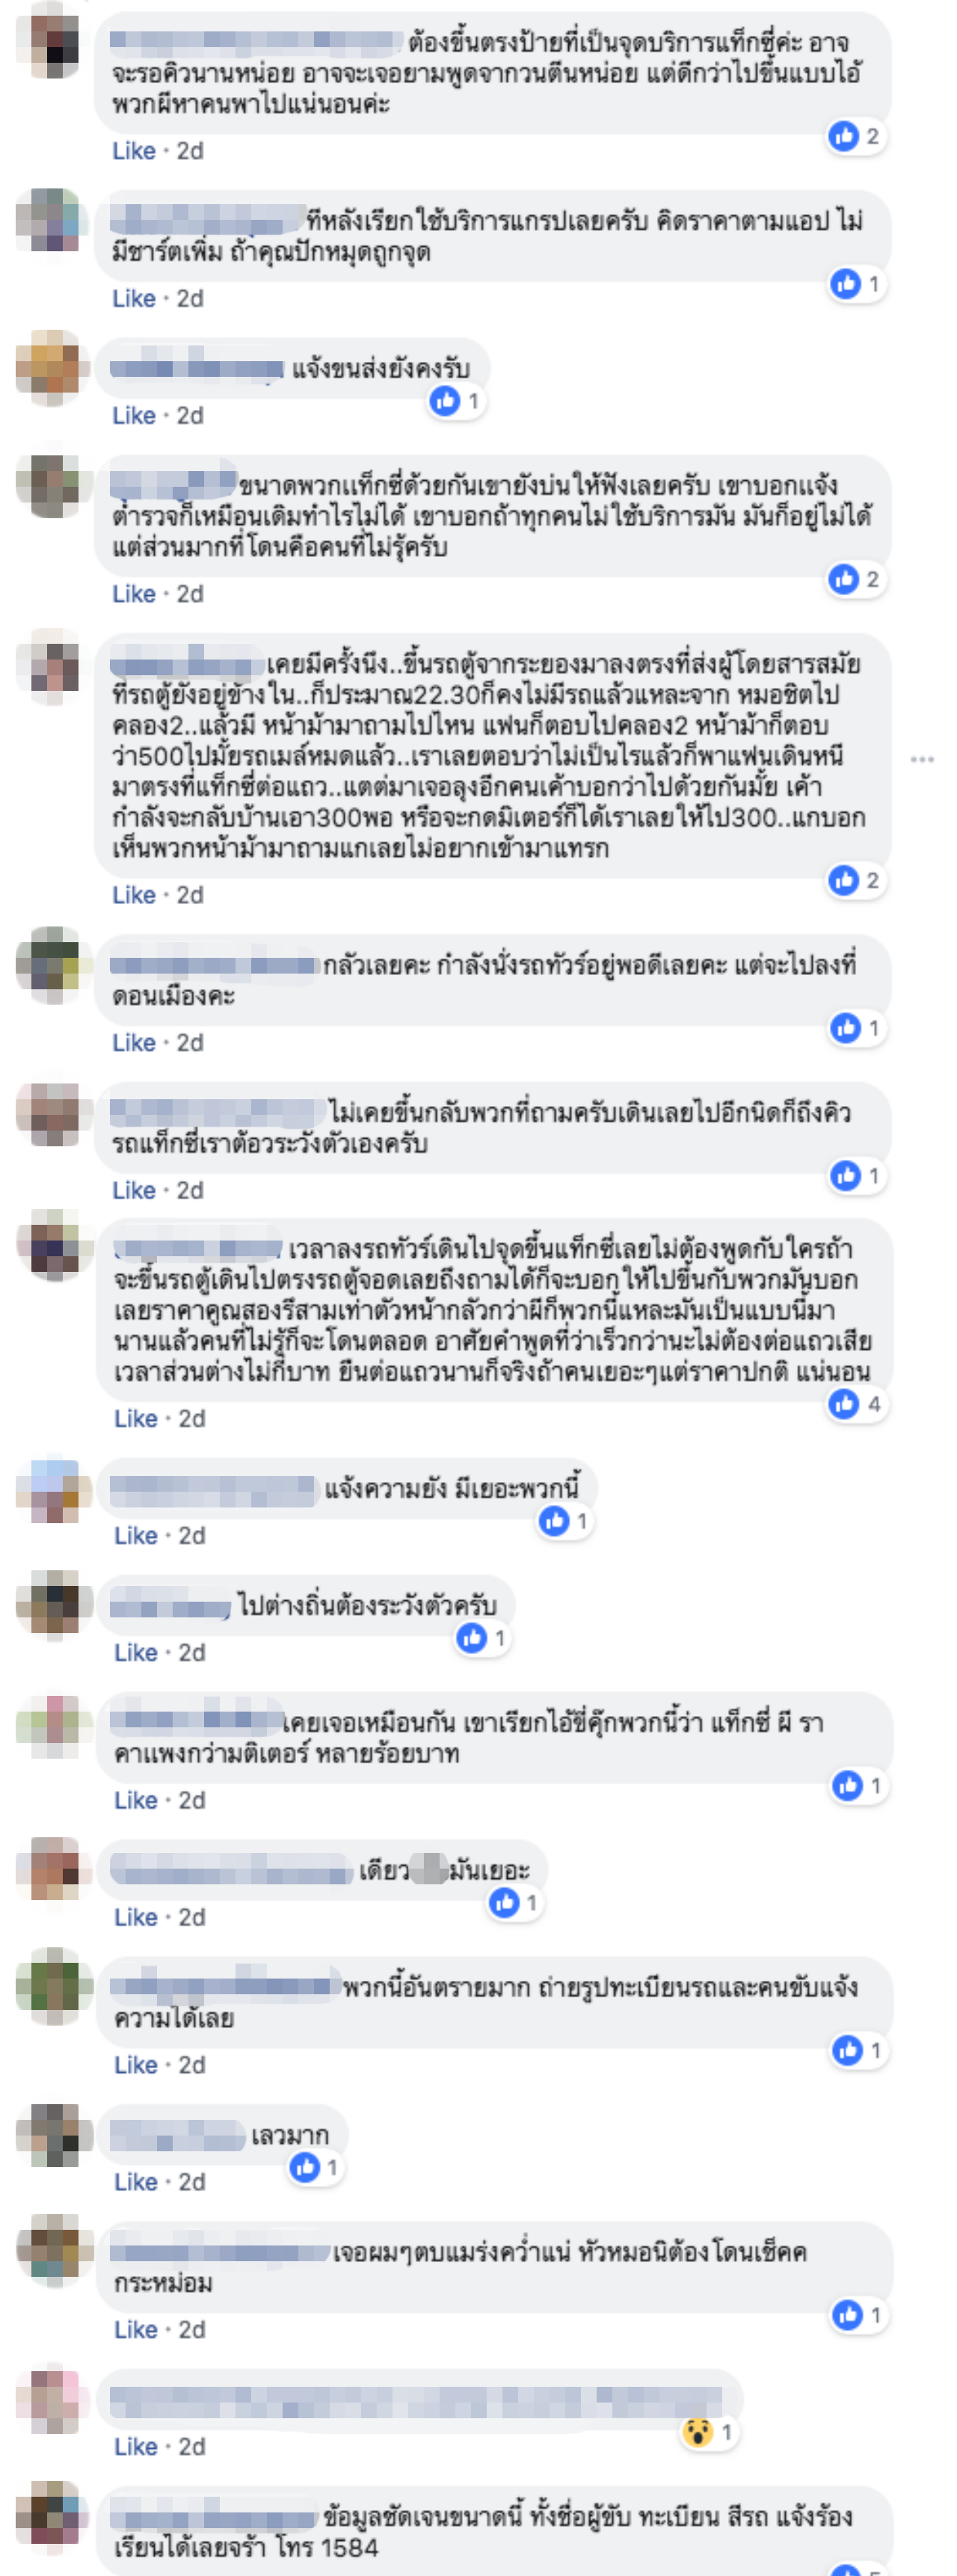Click thumbs-up reaction on 'เลวมาก' comment

(x=304, y=2167)
